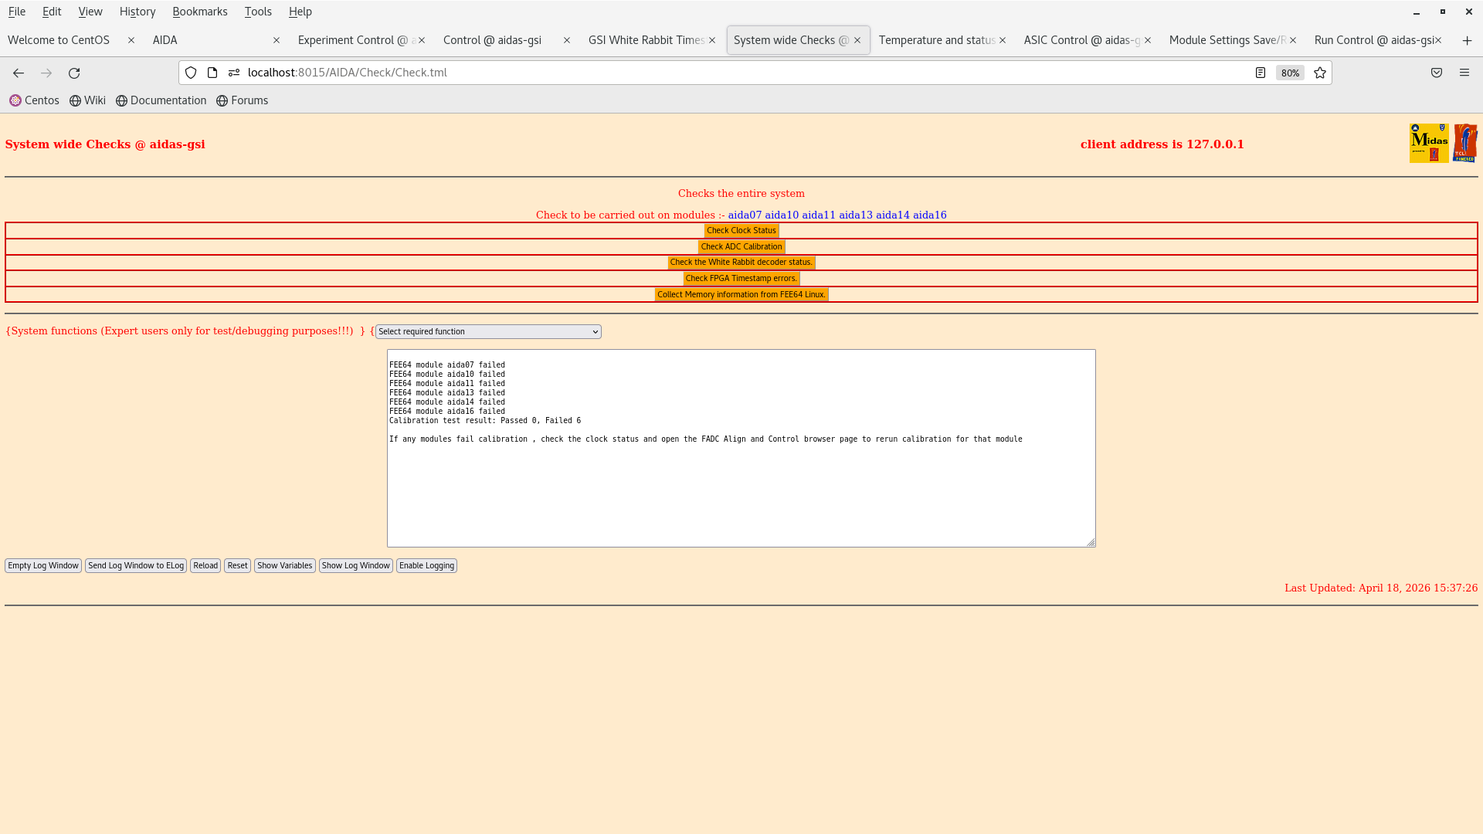Click the 80% zoom level indicator
The width and height of the screenshot is (1483, 834).
1290,73
